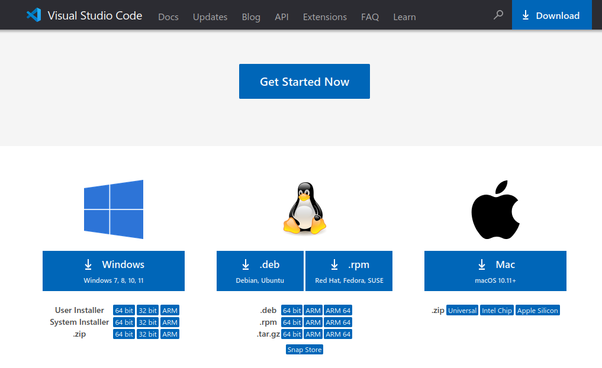This screenshot has height=368, width=602.
Task: Select the Apple Silicon .zip link
Action: pos(537,311)
